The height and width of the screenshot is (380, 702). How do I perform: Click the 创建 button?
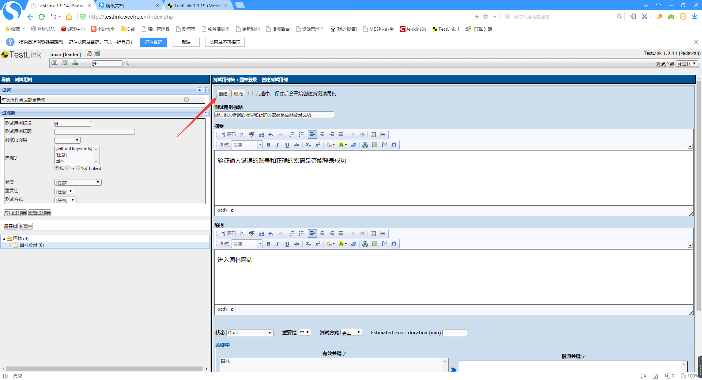tap(223, 94)
